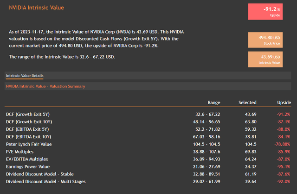Open the P/E Multiples row label
Screen dimensions: 297x194
[x=19, y=152]
